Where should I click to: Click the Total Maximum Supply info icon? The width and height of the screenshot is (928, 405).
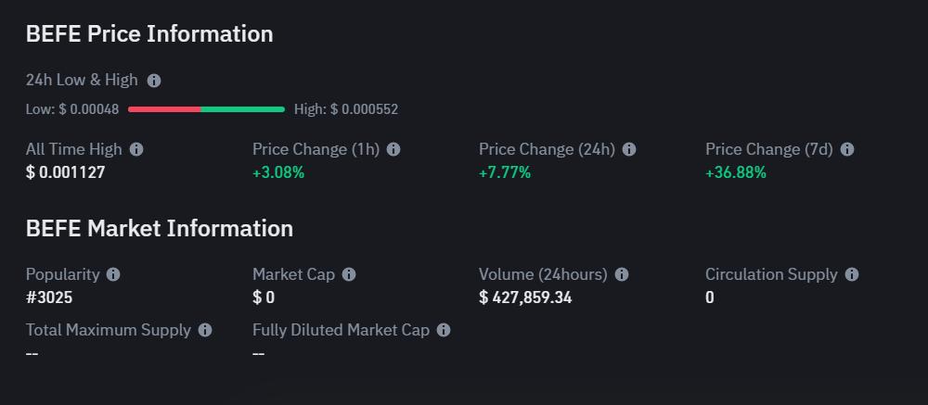[x=205, y=331]
